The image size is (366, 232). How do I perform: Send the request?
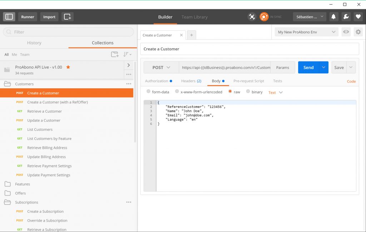[308, 68]
